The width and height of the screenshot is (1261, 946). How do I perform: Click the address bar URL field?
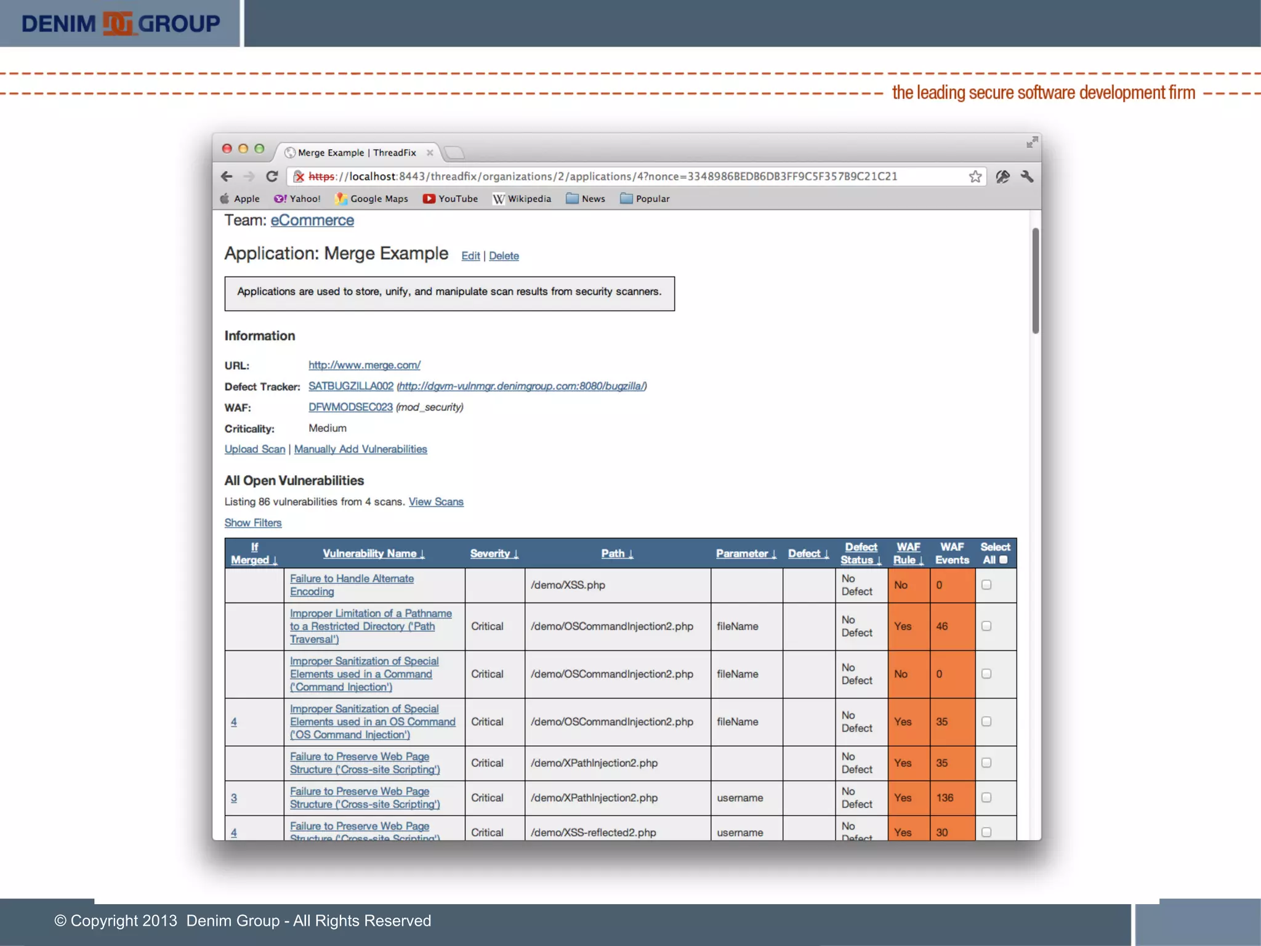coord(616,177)
